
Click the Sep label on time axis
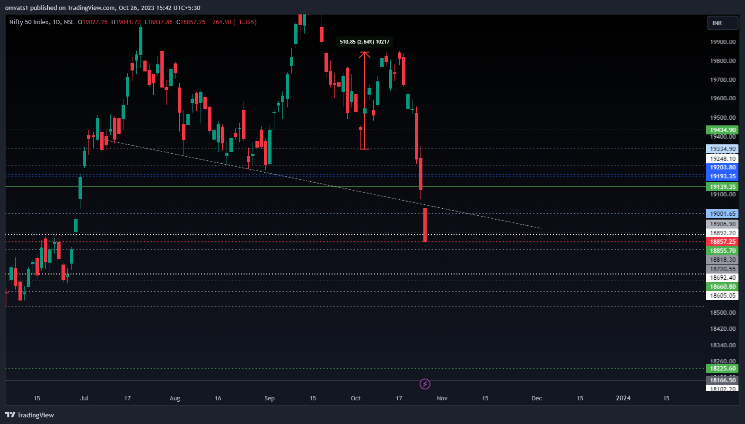tap(270, 398)
